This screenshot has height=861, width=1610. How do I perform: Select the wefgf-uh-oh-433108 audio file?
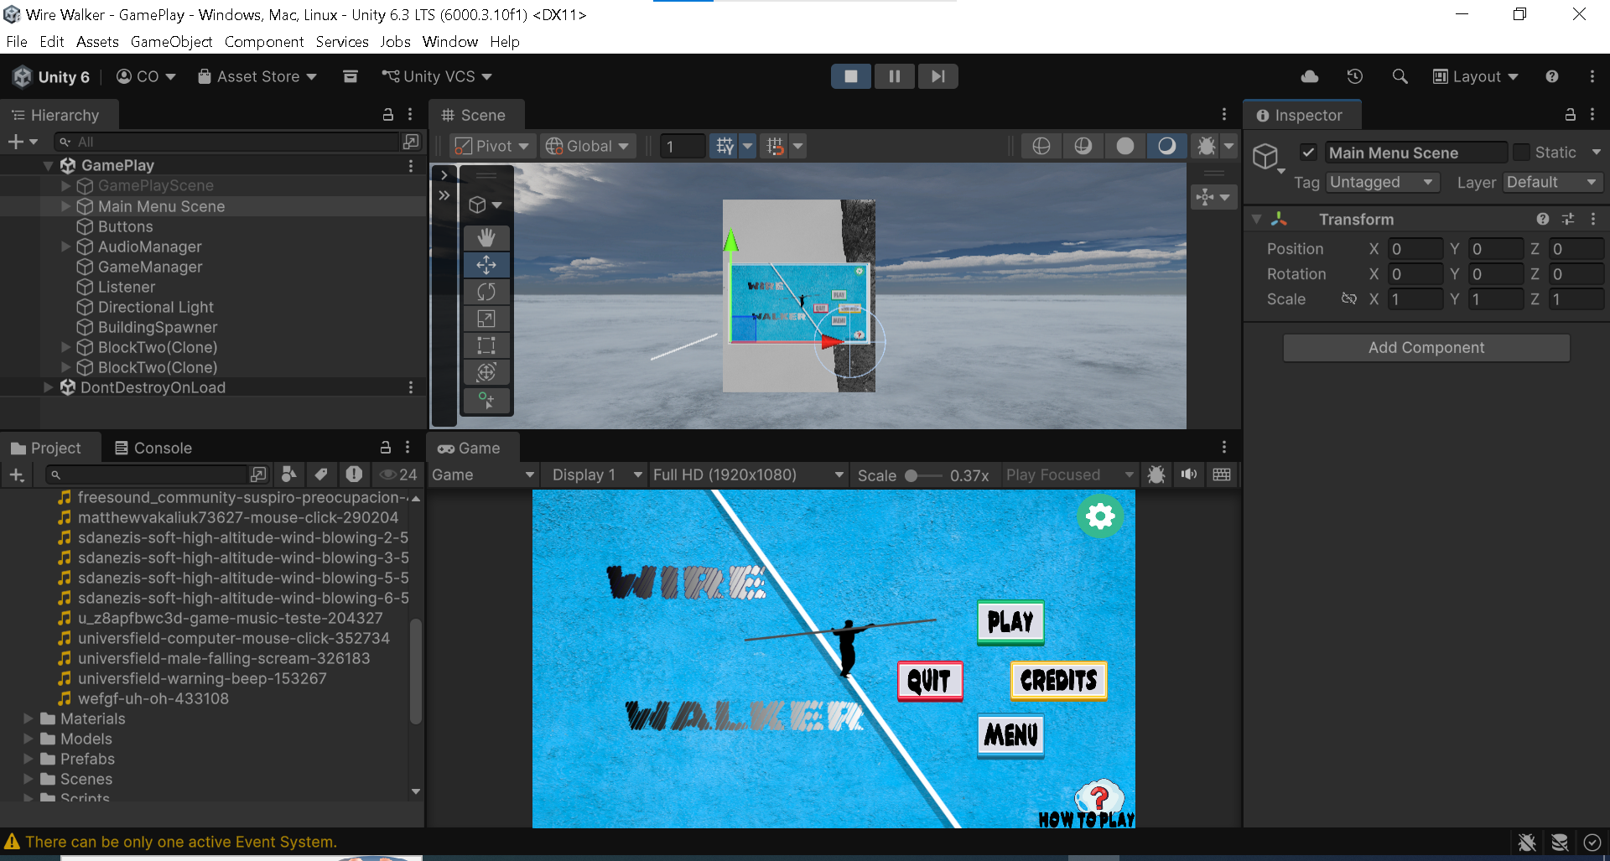pyautogui.click(x=153, y=698)
